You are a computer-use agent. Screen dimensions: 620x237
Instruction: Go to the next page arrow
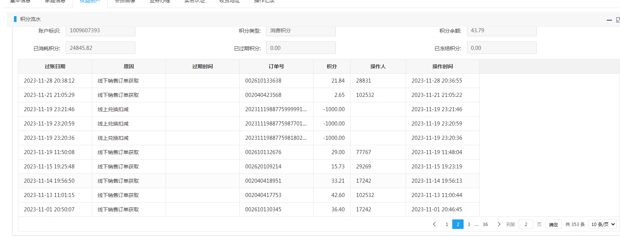(x=499, y=224)
